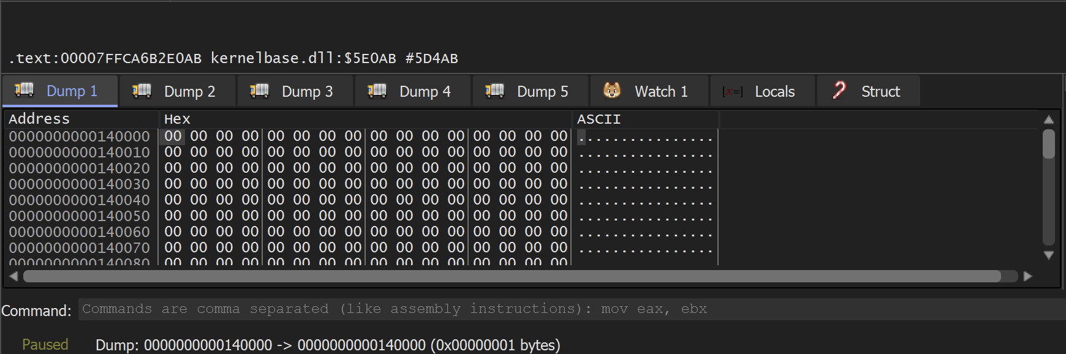Select the highlighted first hex byte 00
This screenshot has width=1066, height=354.
pos(173,136)
